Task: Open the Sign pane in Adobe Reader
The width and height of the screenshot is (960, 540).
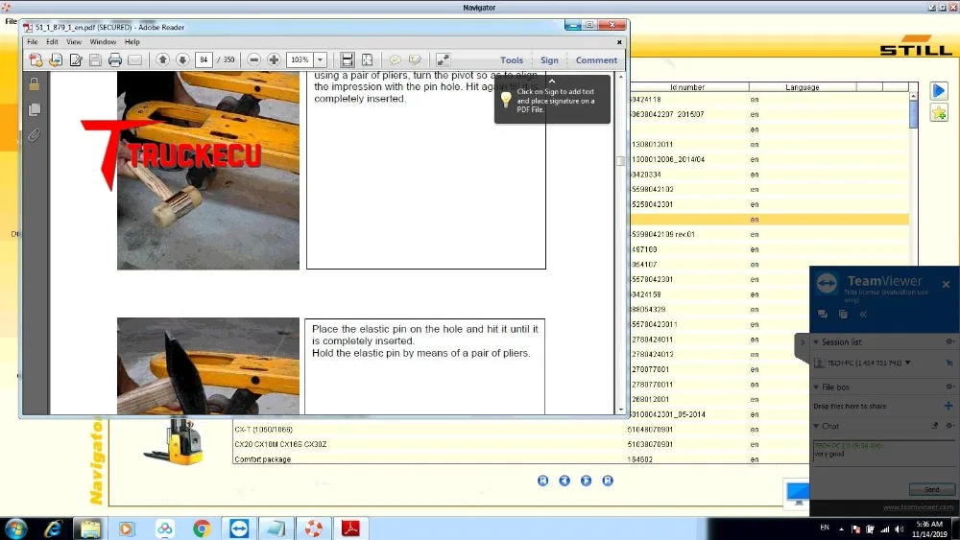Action: point(549,59)
